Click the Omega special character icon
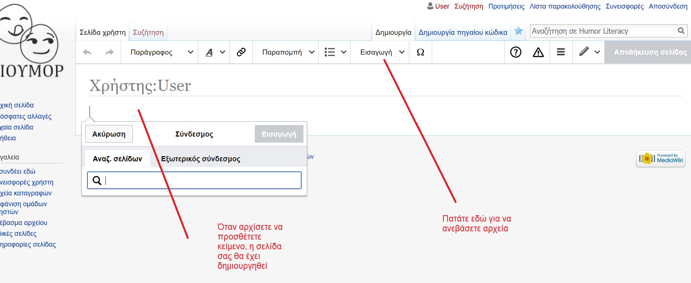This screenshot has height=283, width=691. pos(421,52)
